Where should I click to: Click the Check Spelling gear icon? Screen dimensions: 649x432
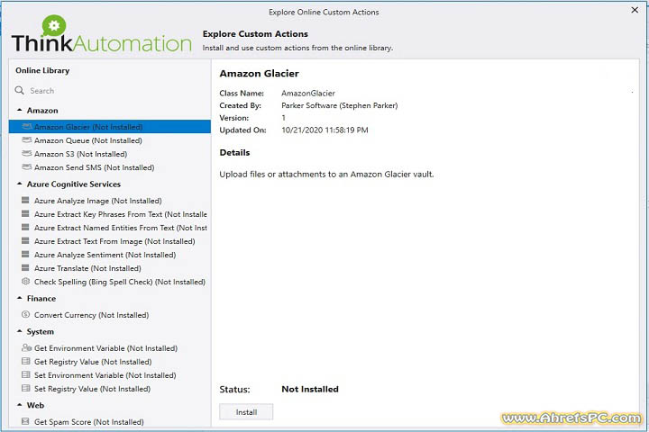(25, 281)
